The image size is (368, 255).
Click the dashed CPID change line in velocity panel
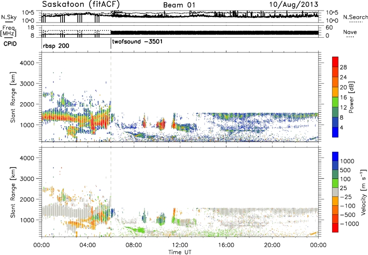coord(111,192)
